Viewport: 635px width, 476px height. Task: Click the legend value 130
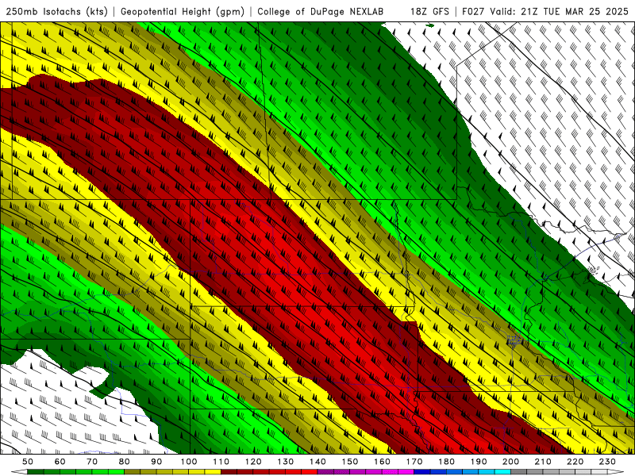[286, 462]
